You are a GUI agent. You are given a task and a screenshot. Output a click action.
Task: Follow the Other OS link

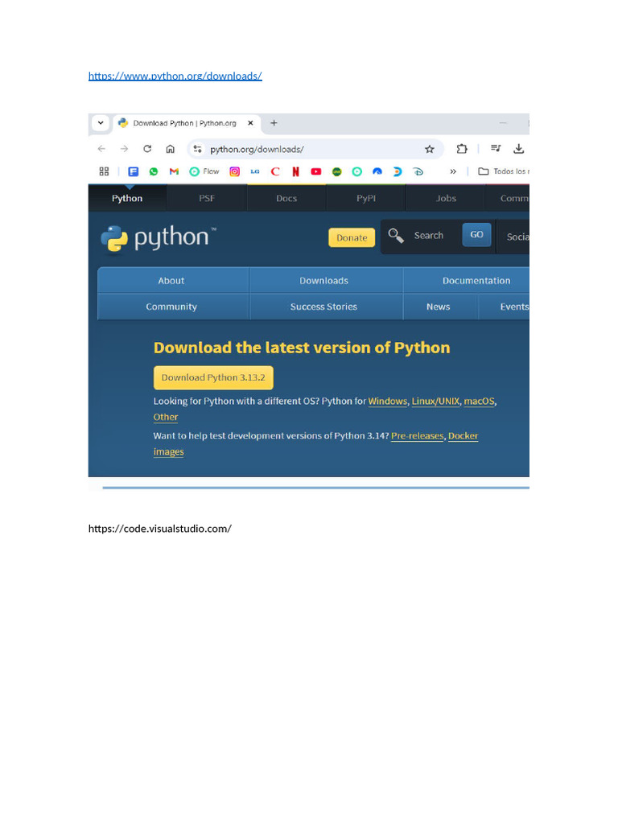[166, 417]
